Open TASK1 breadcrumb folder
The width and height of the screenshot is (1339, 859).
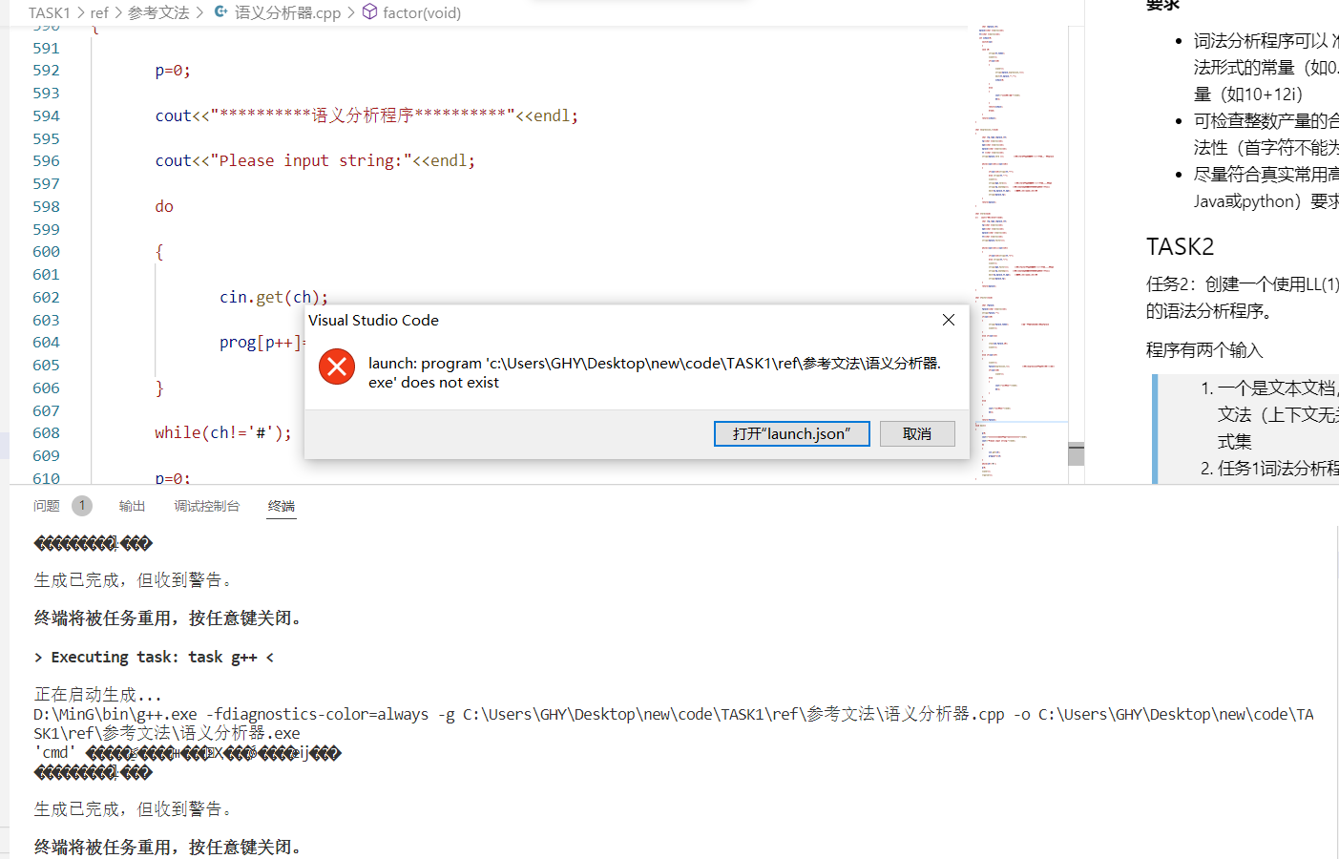coord(50,12)
